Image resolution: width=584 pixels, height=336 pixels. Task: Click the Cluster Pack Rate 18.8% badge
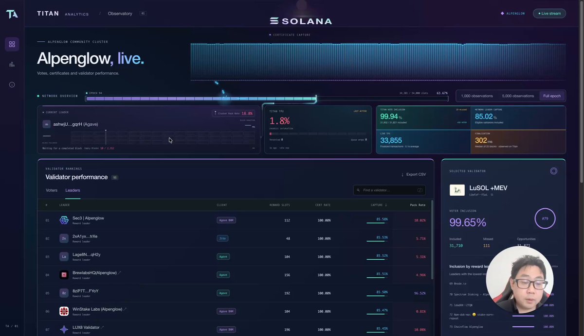click(233, 114)
